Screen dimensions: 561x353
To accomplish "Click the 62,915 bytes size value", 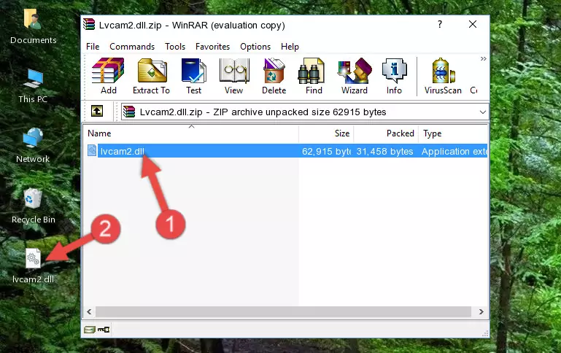I will tap(326, 152).
